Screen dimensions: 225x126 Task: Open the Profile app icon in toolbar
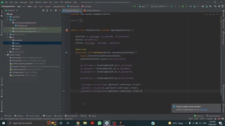[x=191, y=6]
